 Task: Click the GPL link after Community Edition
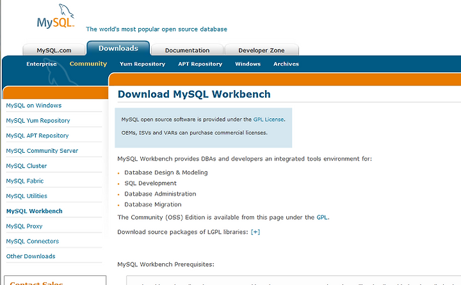pos(322,217)
